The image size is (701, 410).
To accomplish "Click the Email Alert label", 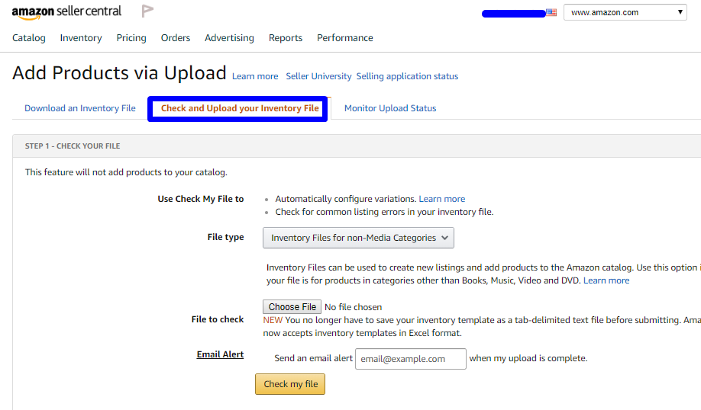I will click(x=221, y=354).
